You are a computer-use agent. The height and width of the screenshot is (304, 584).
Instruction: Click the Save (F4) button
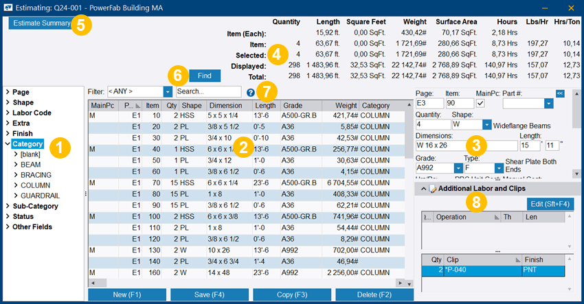point(210,294)
